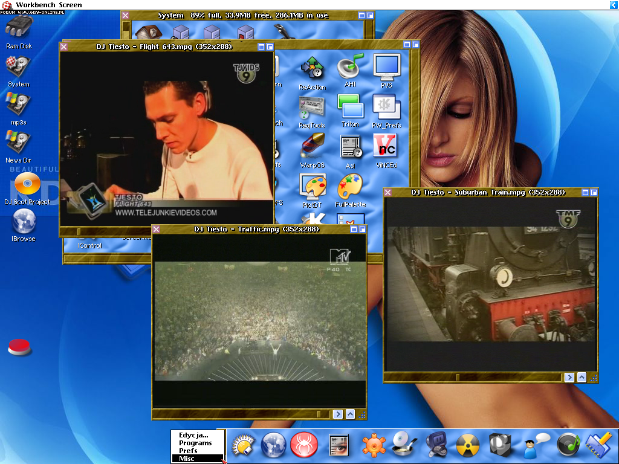This screenshot has height=464, width=619.
Task: Click up arrow button in Traffic.mpg window
Action: (350, 414)
